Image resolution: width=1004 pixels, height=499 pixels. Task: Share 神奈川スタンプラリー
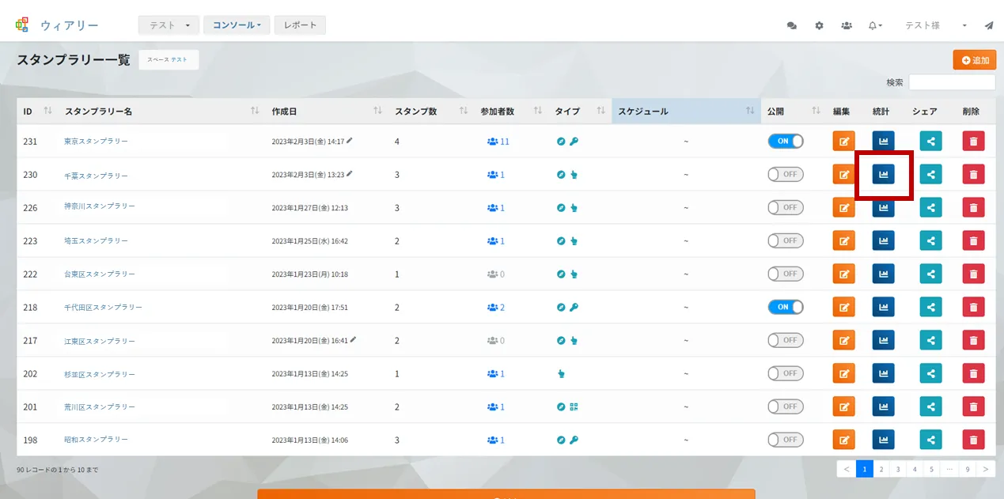point(931,208)
